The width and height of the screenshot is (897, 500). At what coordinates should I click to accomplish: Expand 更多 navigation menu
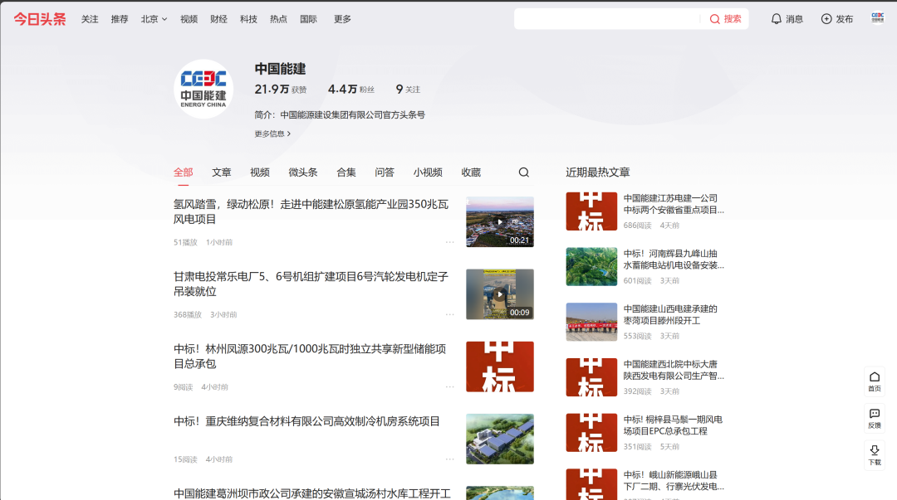tap(342, 19)
